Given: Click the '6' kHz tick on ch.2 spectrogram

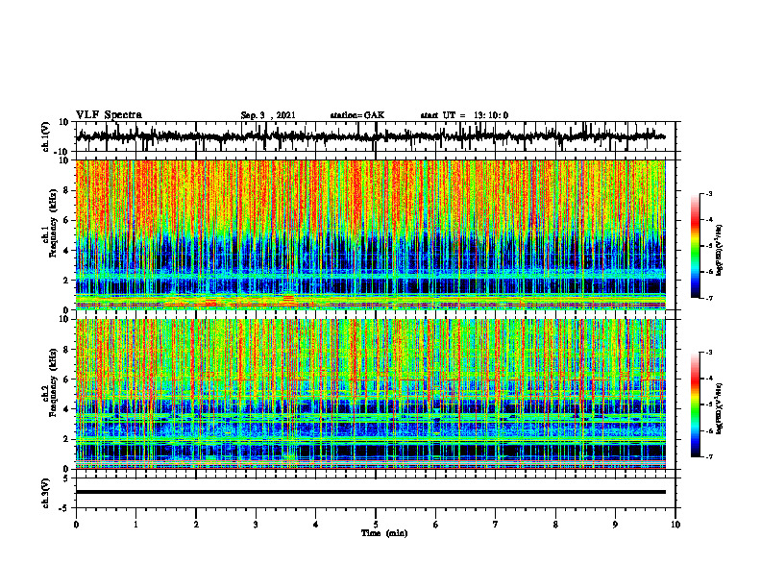Looking at the screenshot, I should click(x=66, y=380).
